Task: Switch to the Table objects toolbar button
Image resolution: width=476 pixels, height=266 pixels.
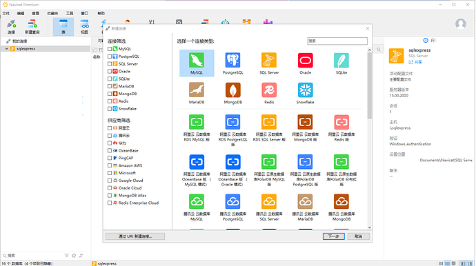Action: point(63,27)
